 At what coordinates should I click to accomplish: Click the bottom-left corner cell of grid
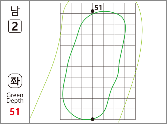(66, 114)
